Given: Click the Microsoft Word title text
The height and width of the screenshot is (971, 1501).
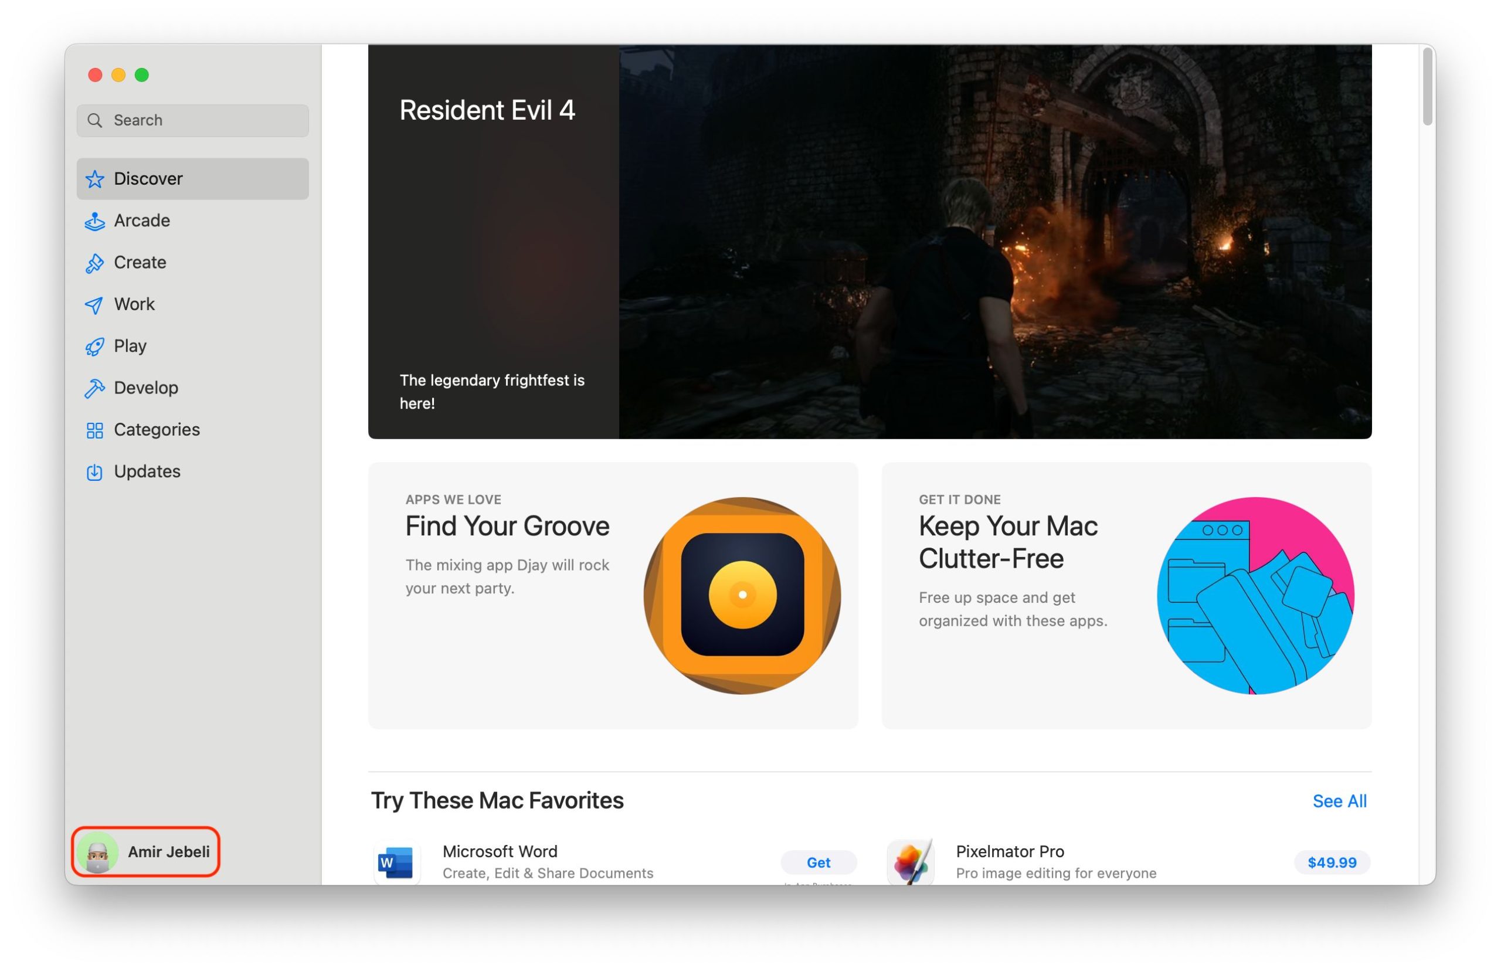Looking at the screenshot, I should point(500,851).
